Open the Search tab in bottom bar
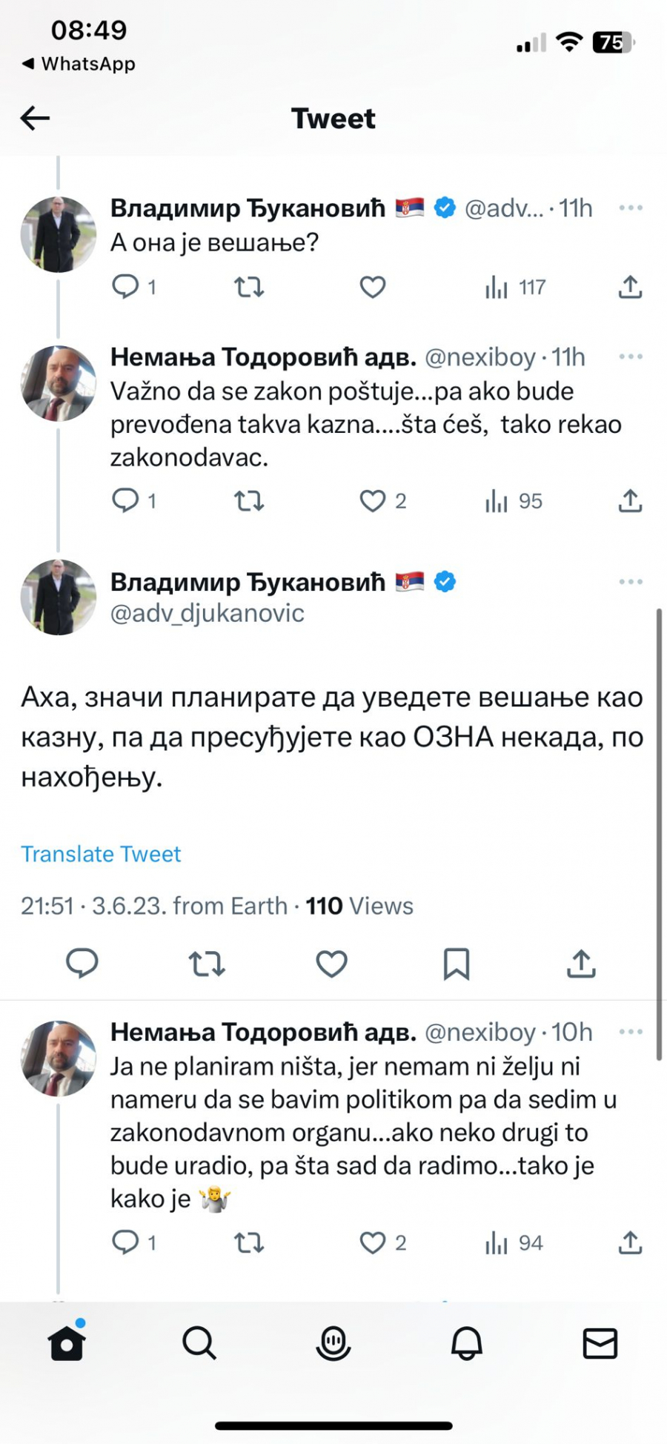 pyautogui.click(x=199, y=1342)
